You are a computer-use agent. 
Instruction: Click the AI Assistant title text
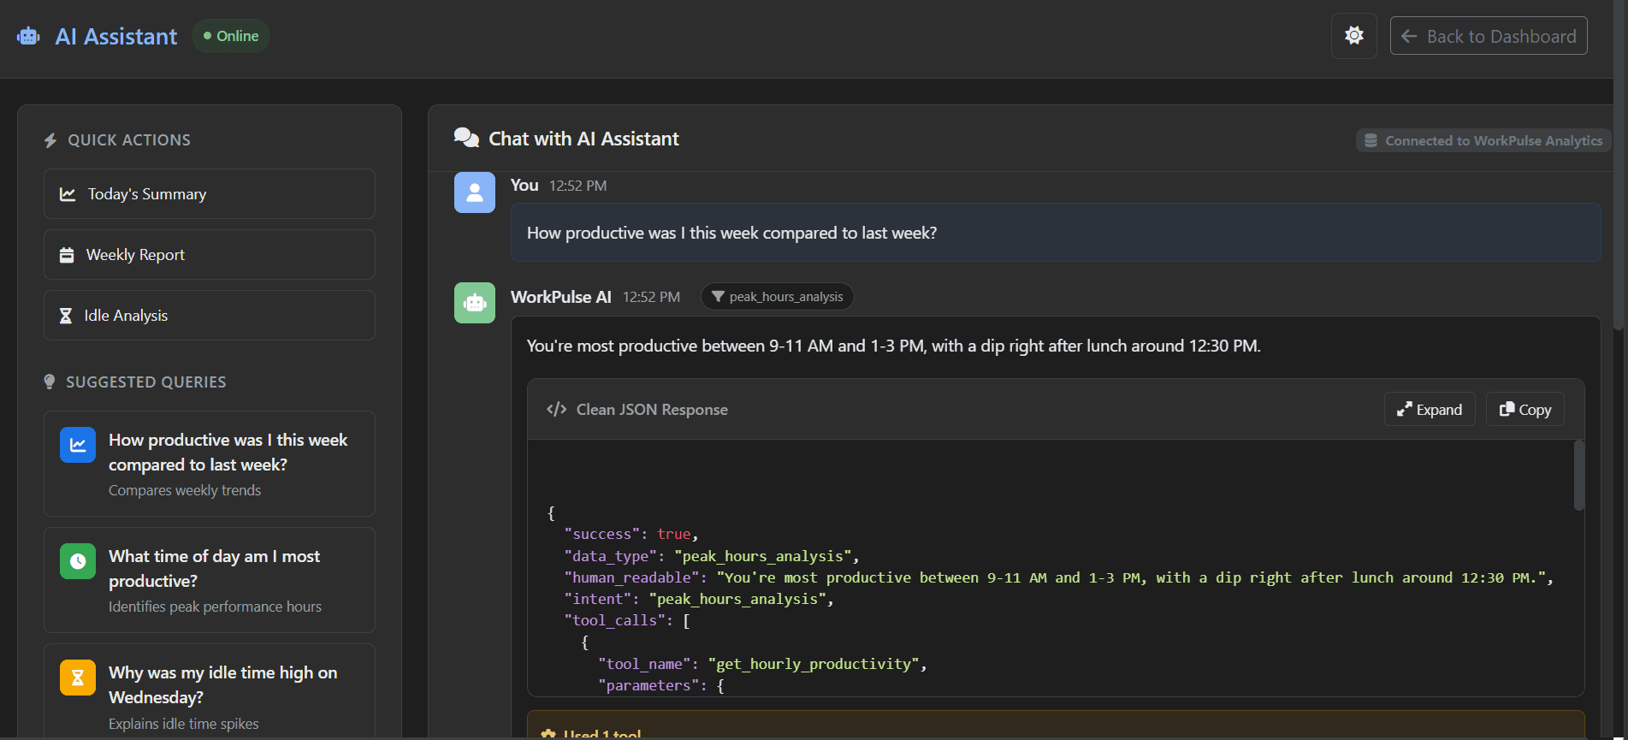(x=116, y=37)
